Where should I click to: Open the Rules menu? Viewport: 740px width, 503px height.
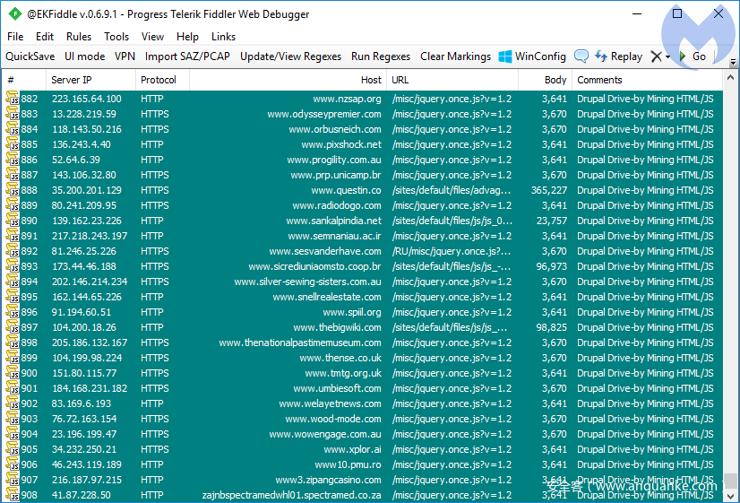coord(79,37)
